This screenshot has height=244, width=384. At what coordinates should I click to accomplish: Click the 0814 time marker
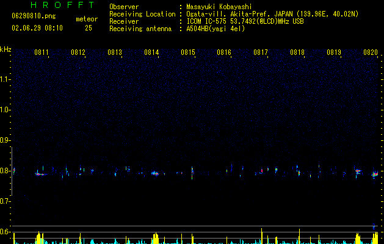(151, 52)
